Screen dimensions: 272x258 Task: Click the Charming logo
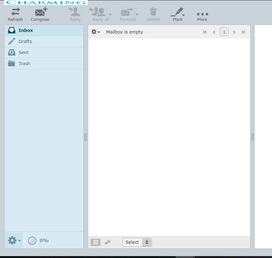tap(46, 3)
